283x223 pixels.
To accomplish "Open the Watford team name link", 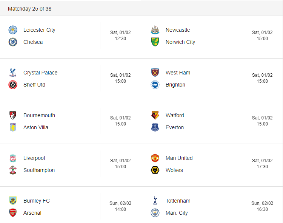I will 175,115.
